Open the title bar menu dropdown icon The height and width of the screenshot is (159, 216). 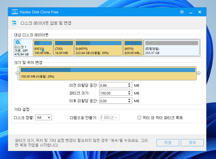click(x=182, y=12)
